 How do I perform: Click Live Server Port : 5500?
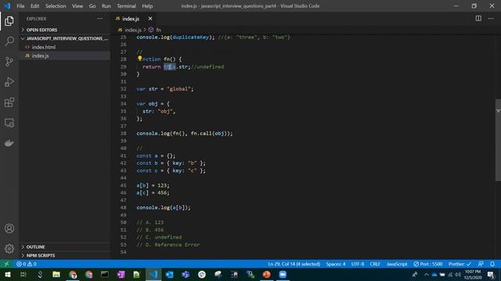(428, 264)
